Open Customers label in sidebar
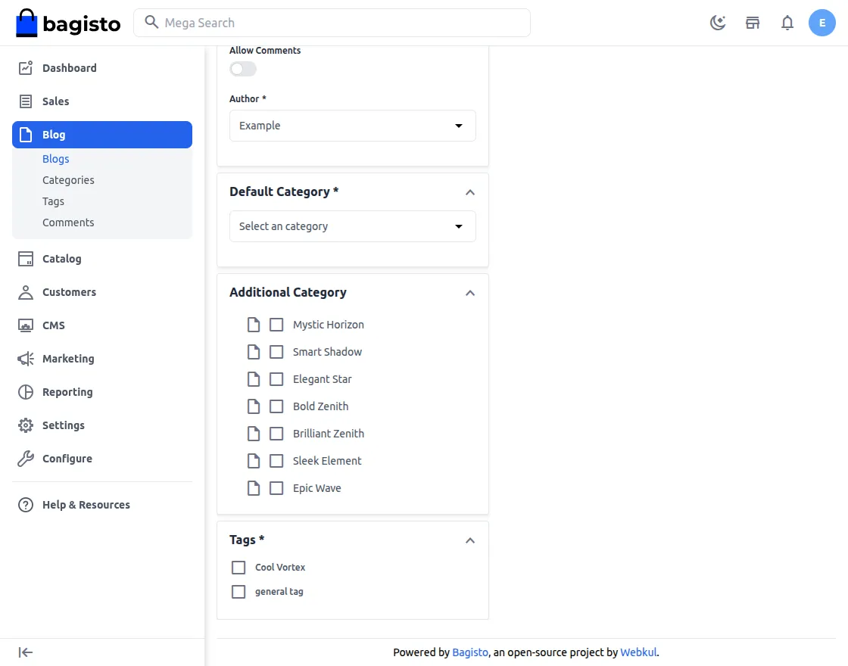This screenshot has width=848, height=666. 69,292
